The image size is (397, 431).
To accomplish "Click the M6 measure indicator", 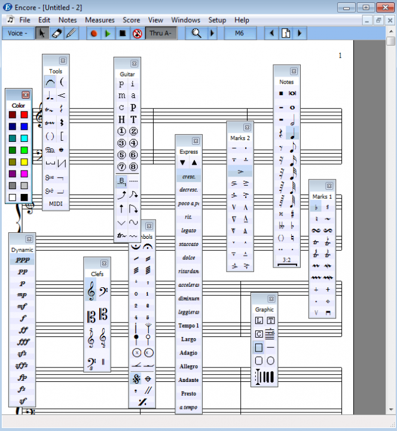I will [240, 34].
